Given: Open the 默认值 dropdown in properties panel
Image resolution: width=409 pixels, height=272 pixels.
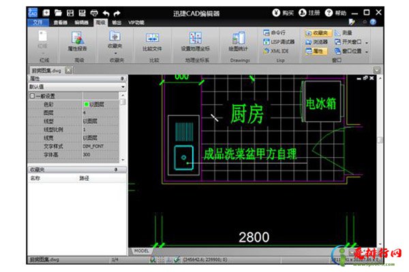Looking at the screenshot, I should (x=123, y=86).
